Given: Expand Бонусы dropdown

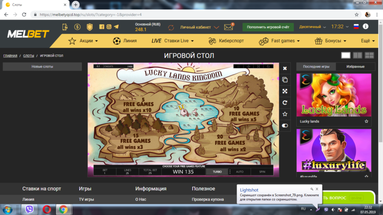Looking at the screenshot, I should (x=331, y=41).
